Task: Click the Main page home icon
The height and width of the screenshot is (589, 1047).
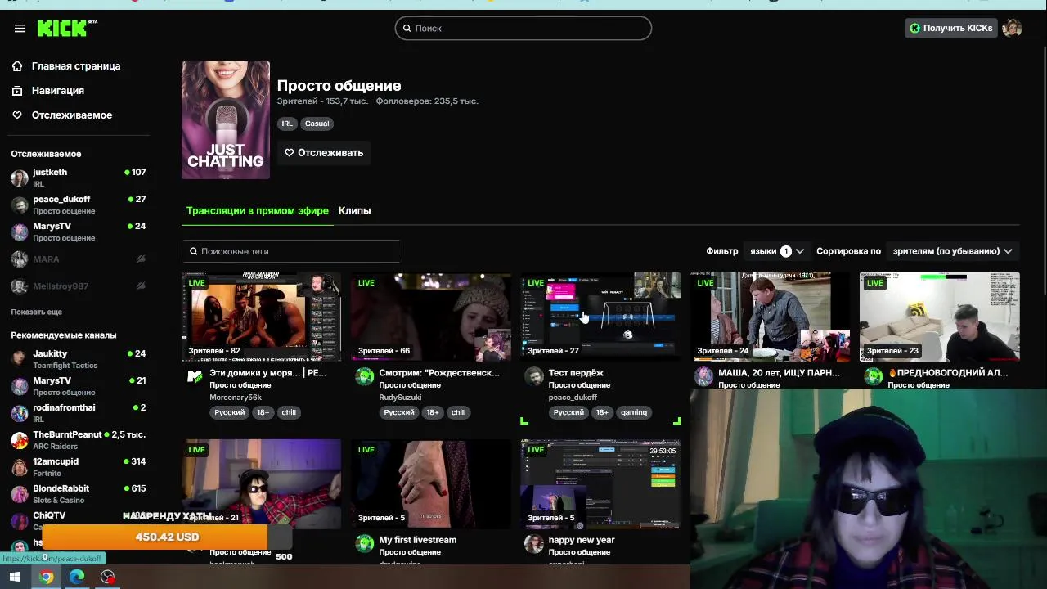Action: click(x=17, y=66)
